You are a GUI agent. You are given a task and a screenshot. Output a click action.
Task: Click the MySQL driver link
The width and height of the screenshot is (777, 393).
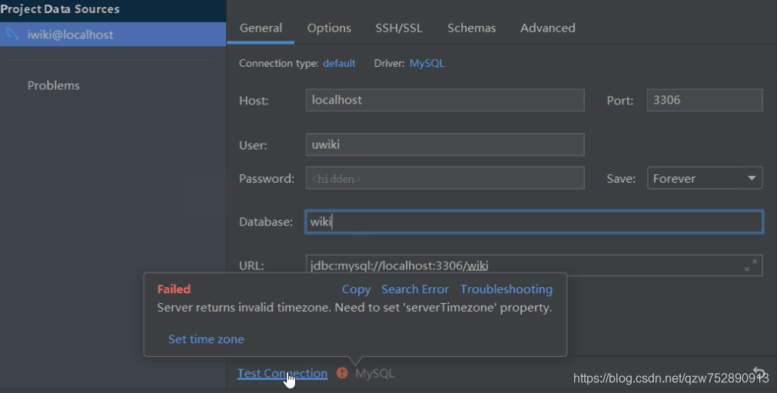point(427,64)
